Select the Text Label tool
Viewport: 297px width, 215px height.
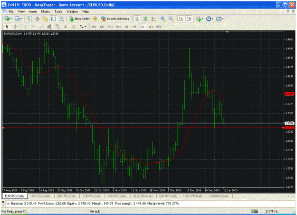(74, 27)
